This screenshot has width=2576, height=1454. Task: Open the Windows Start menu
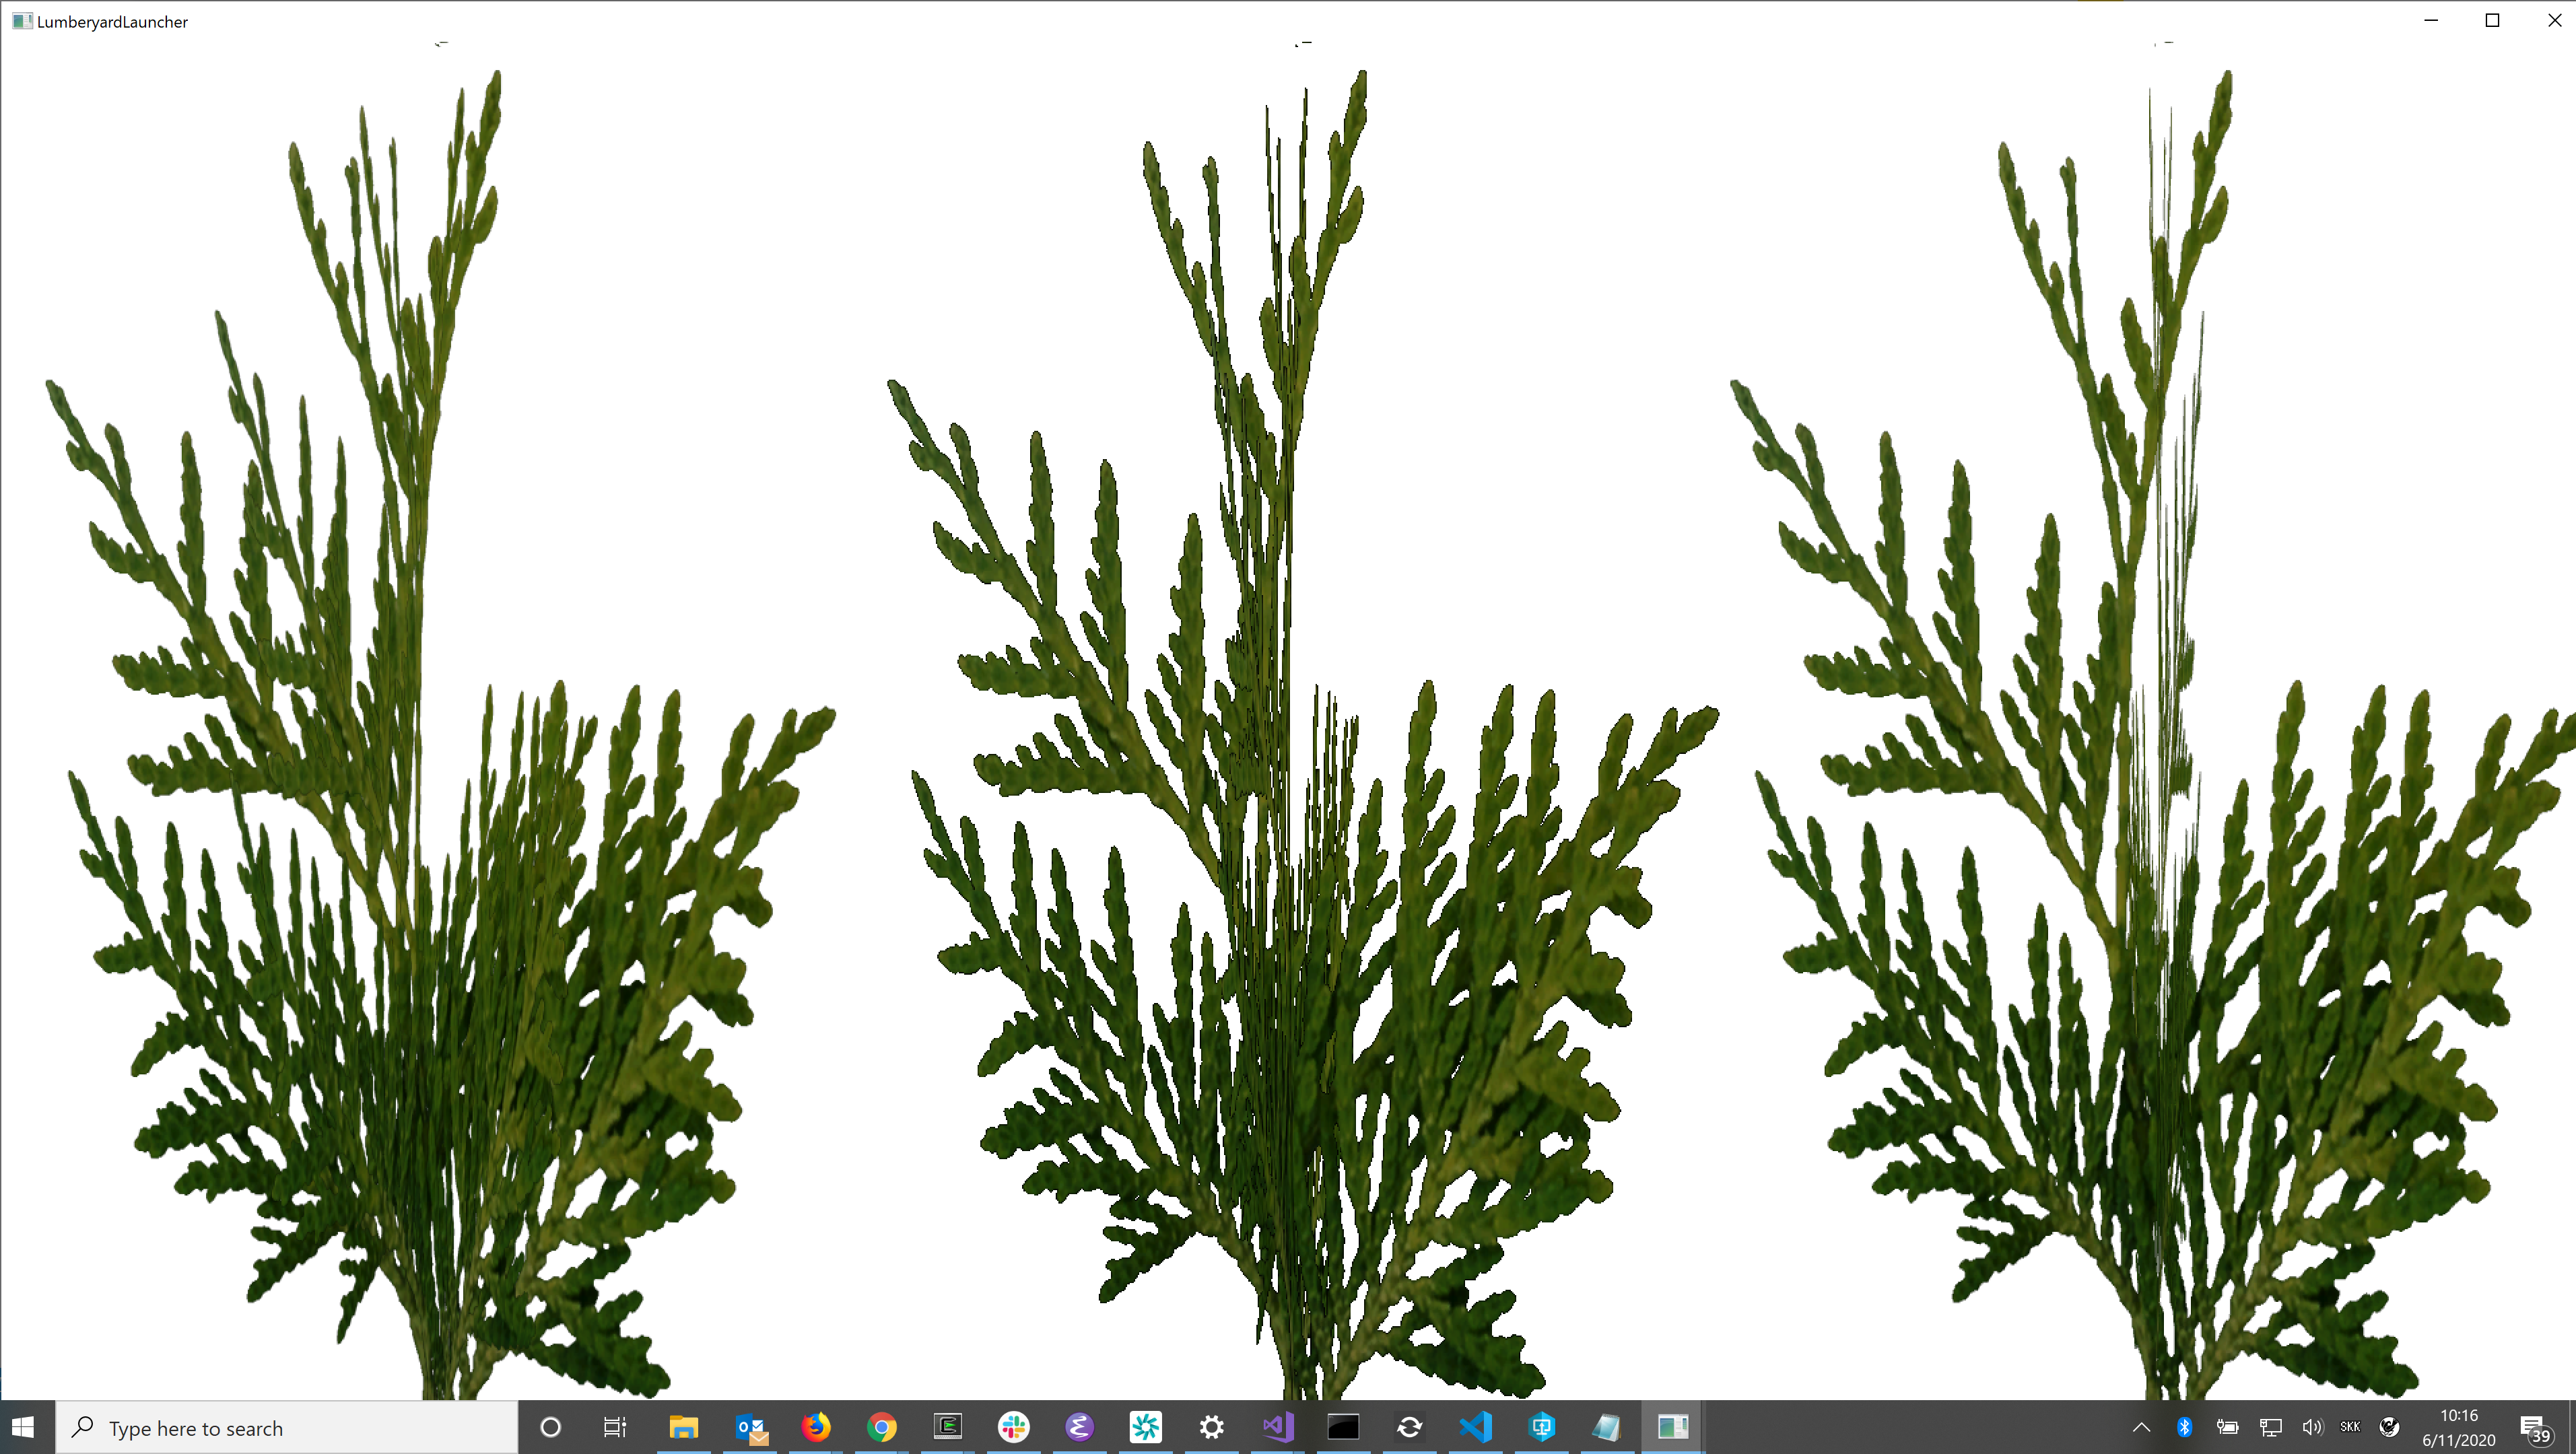(24, 1427)
